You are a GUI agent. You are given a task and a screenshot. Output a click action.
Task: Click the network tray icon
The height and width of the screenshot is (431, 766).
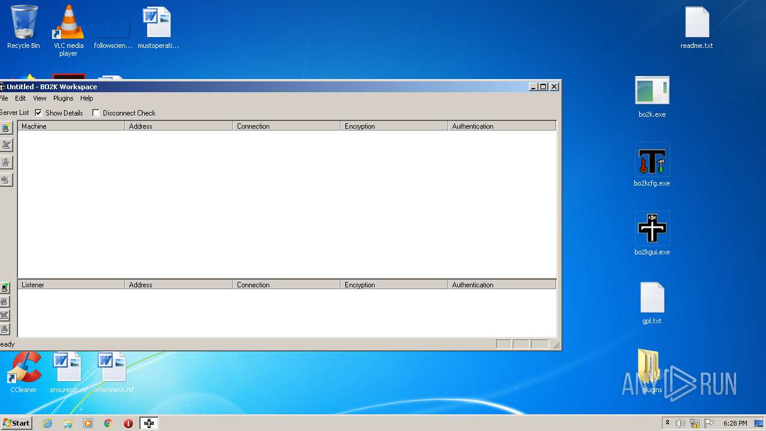point(695,423)
